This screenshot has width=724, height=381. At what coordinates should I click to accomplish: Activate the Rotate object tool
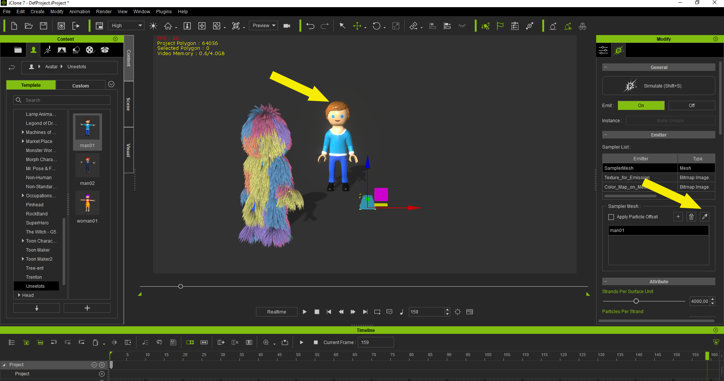(376, 26)
